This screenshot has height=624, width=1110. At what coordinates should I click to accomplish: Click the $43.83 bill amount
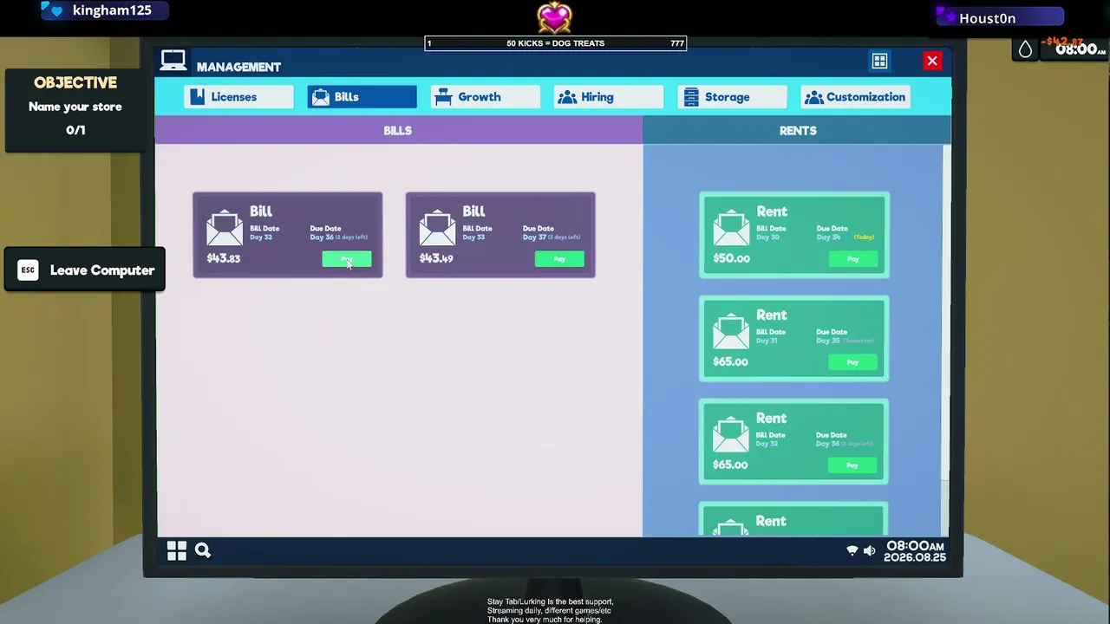click(x=224, y=258)
